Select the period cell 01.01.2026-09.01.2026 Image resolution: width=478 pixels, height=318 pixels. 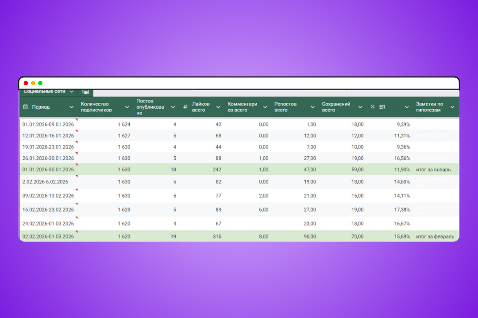tap(48, 125)
